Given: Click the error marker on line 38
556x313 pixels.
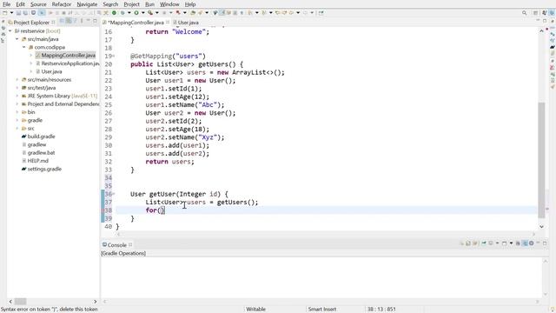Looking at the screenshot, I should 103,210.
